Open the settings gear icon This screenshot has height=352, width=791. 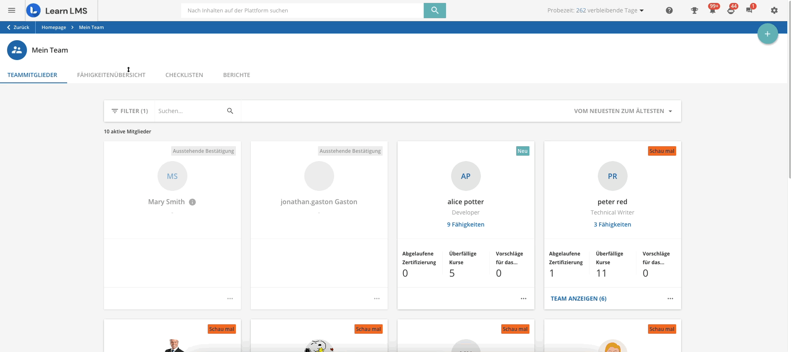[x=774, y=10]
